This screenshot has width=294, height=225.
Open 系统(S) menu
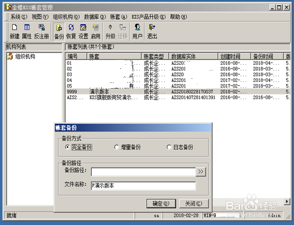tap(19, 17)
